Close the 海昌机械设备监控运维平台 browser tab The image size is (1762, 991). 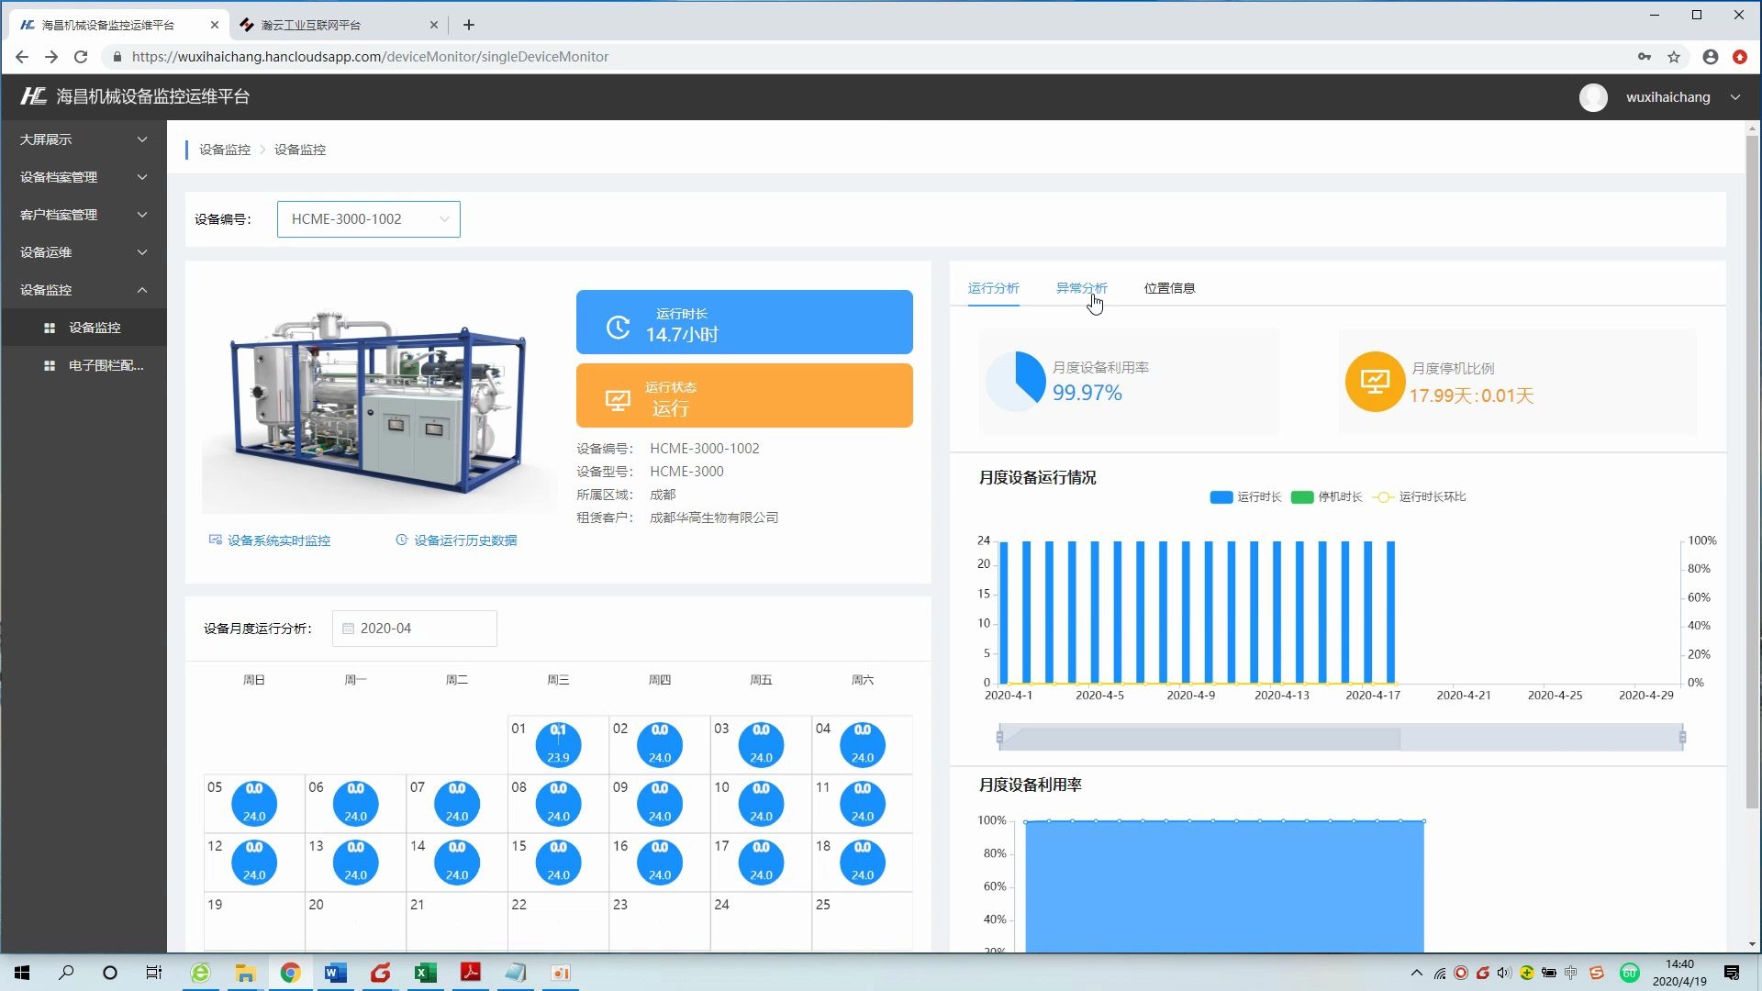point(215,25)
